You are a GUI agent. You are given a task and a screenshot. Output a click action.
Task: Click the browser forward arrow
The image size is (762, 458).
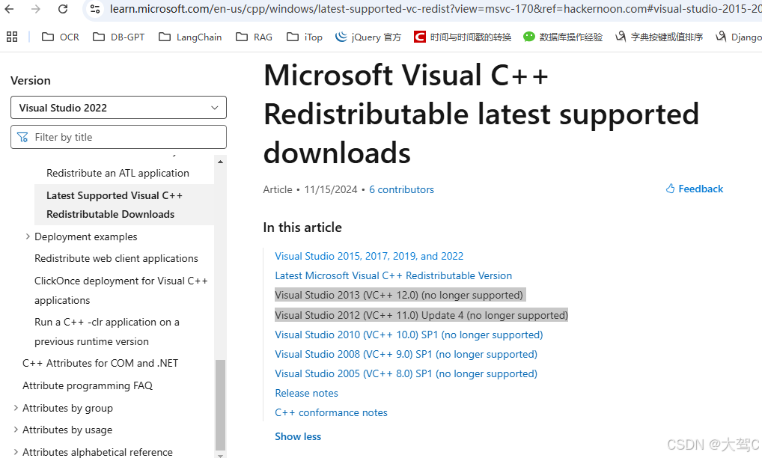[x=35, y=9]
